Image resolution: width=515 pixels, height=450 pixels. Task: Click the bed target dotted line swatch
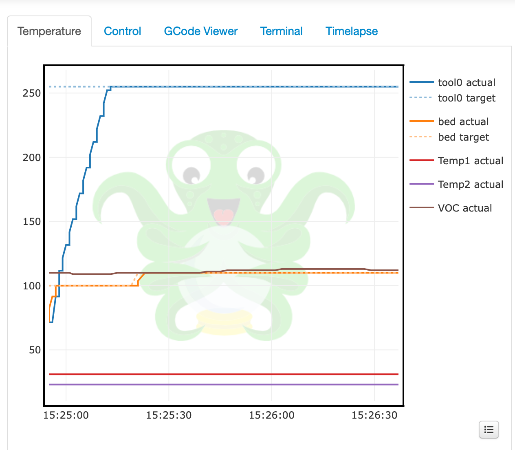(422, 137)
